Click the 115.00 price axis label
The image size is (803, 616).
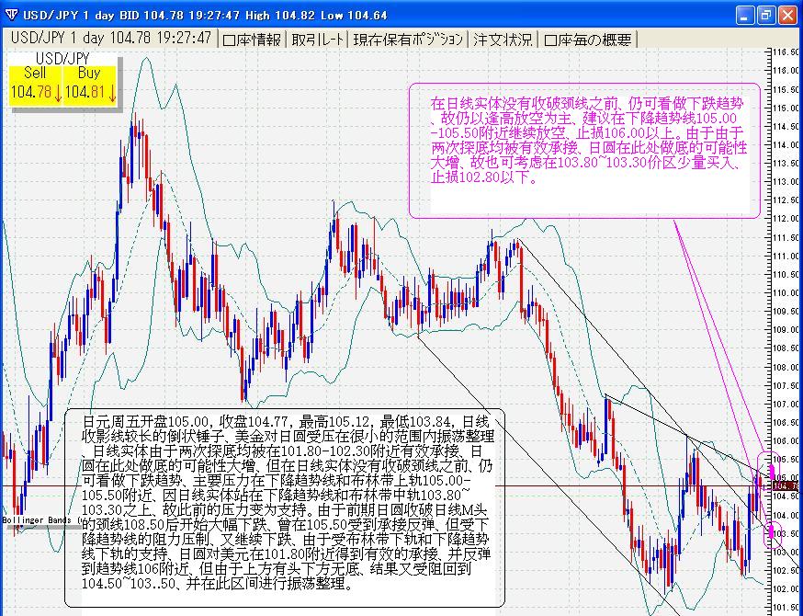click(787, 108)
